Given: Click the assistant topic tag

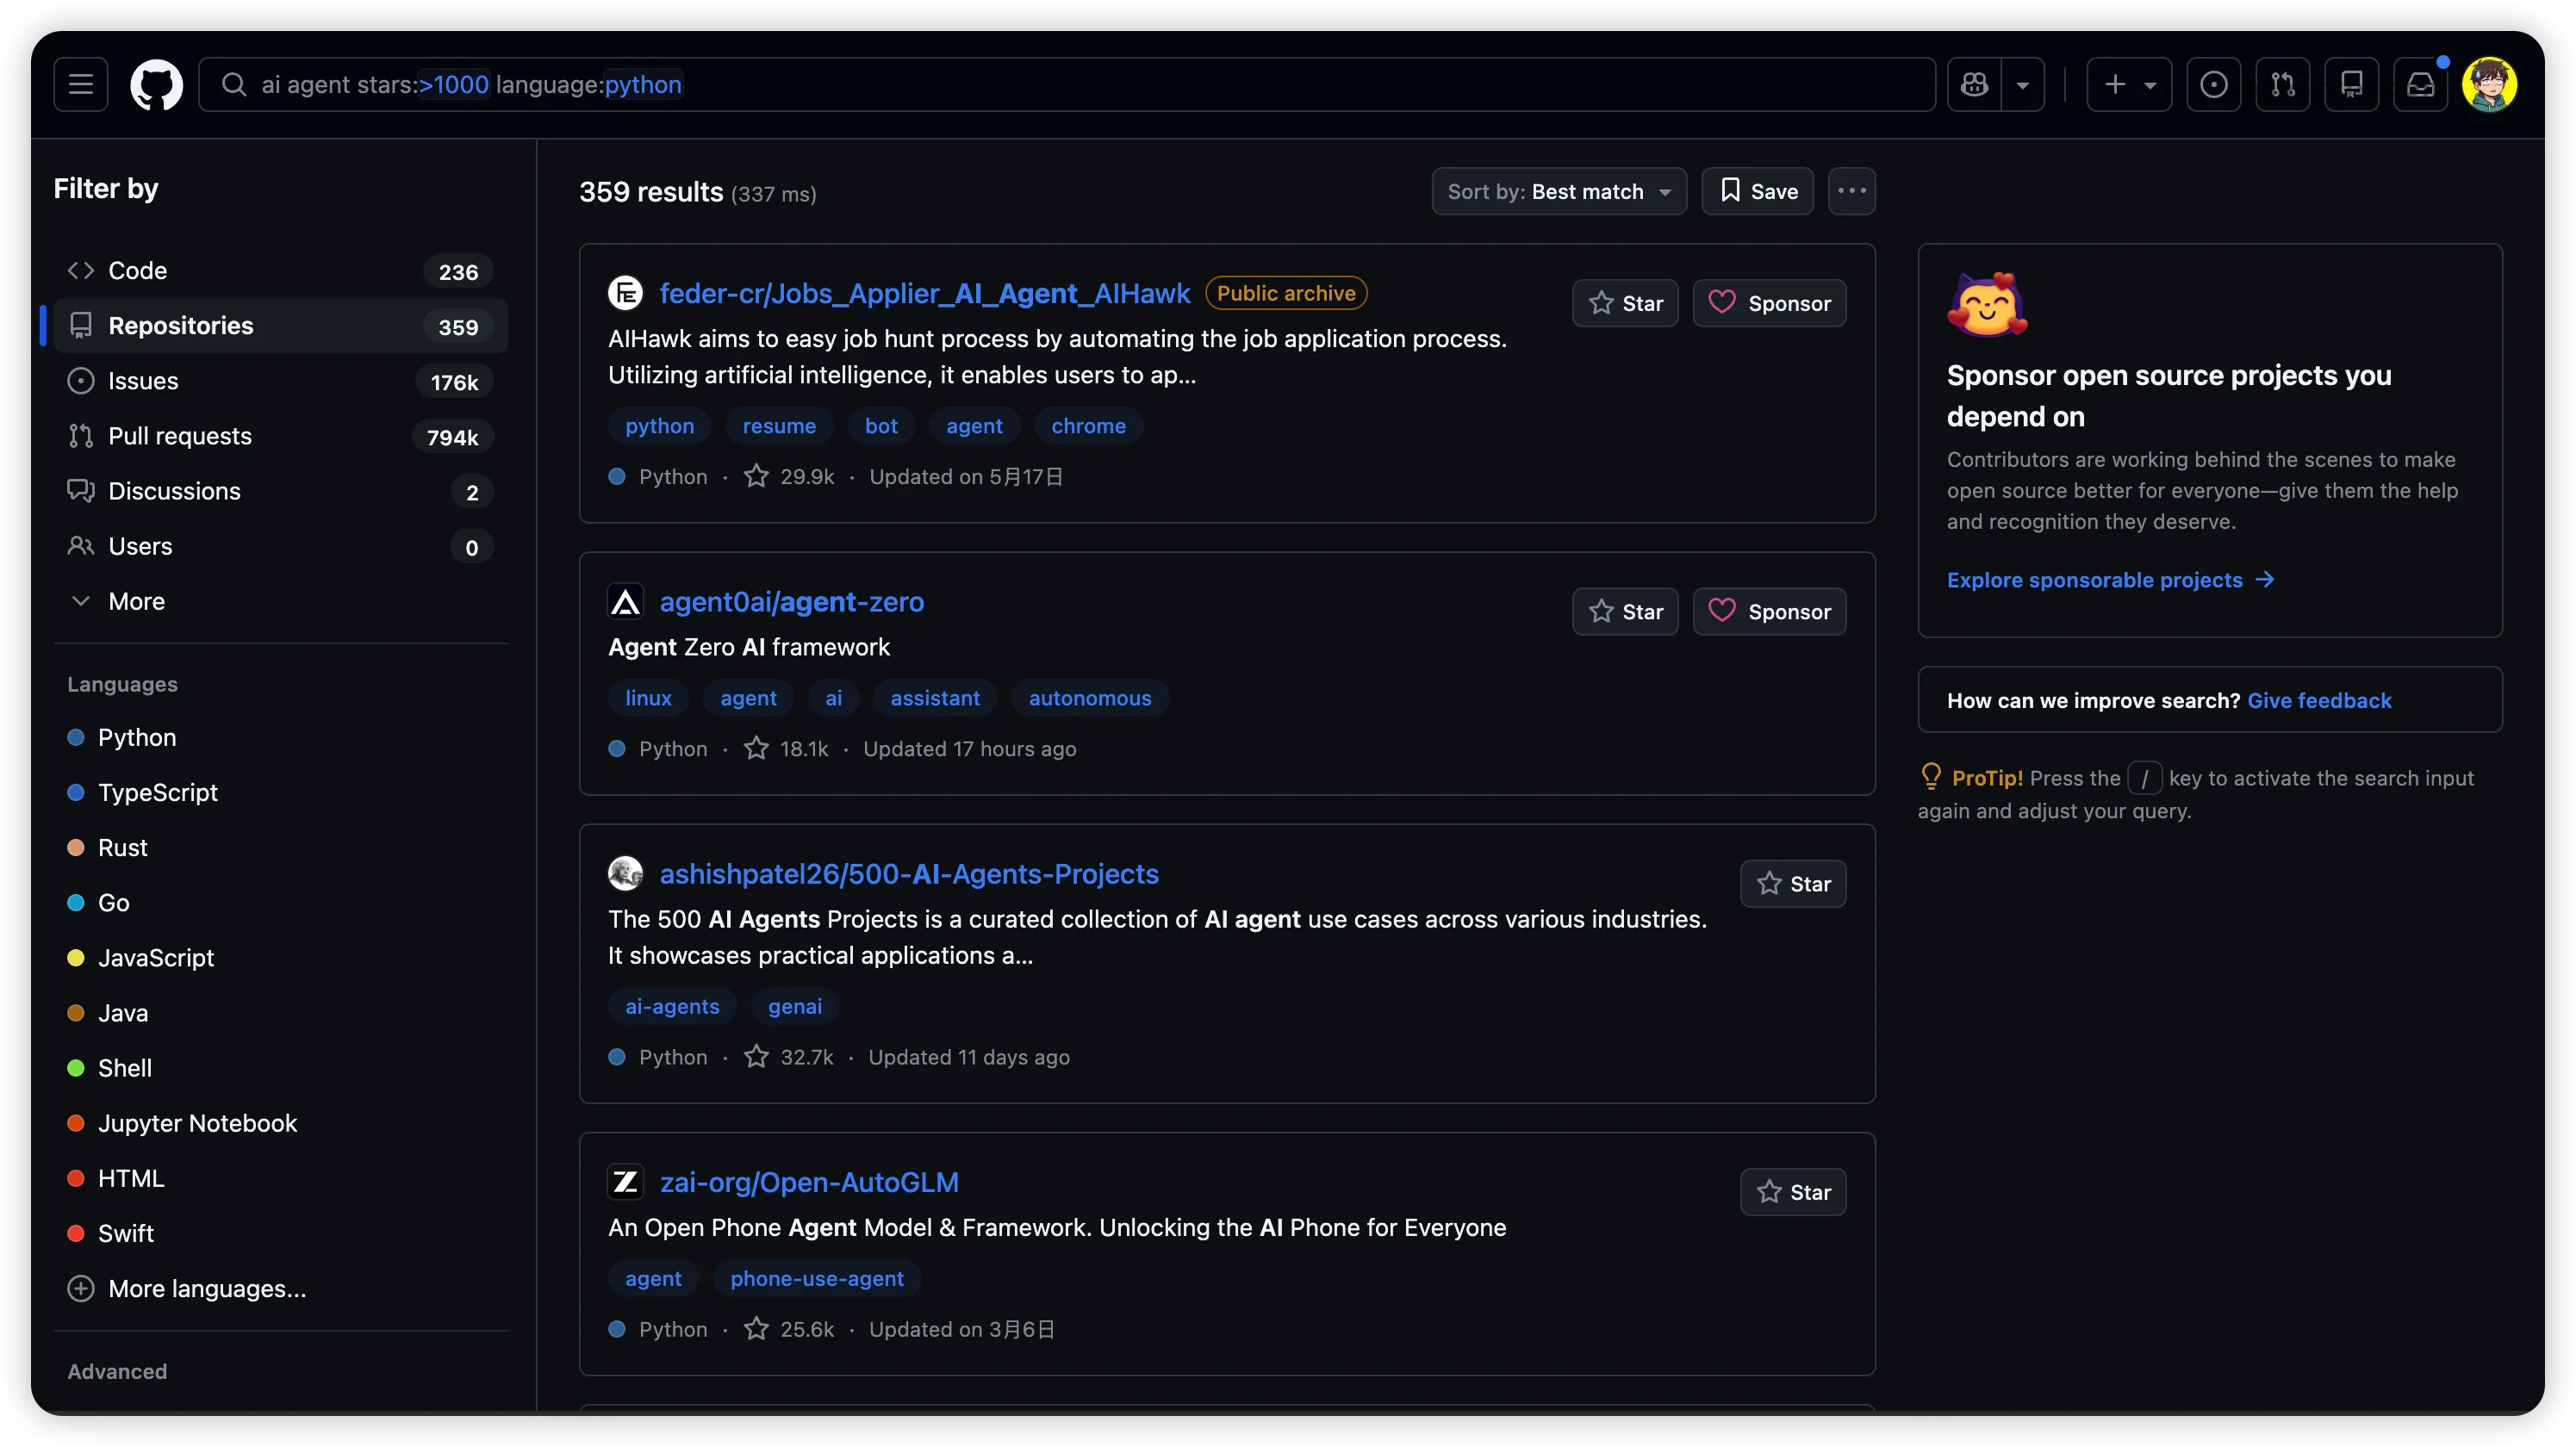Looking at the screenshot, I should (935, 697).
